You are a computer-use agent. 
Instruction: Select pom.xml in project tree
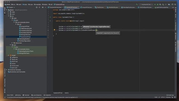[14, 68]
